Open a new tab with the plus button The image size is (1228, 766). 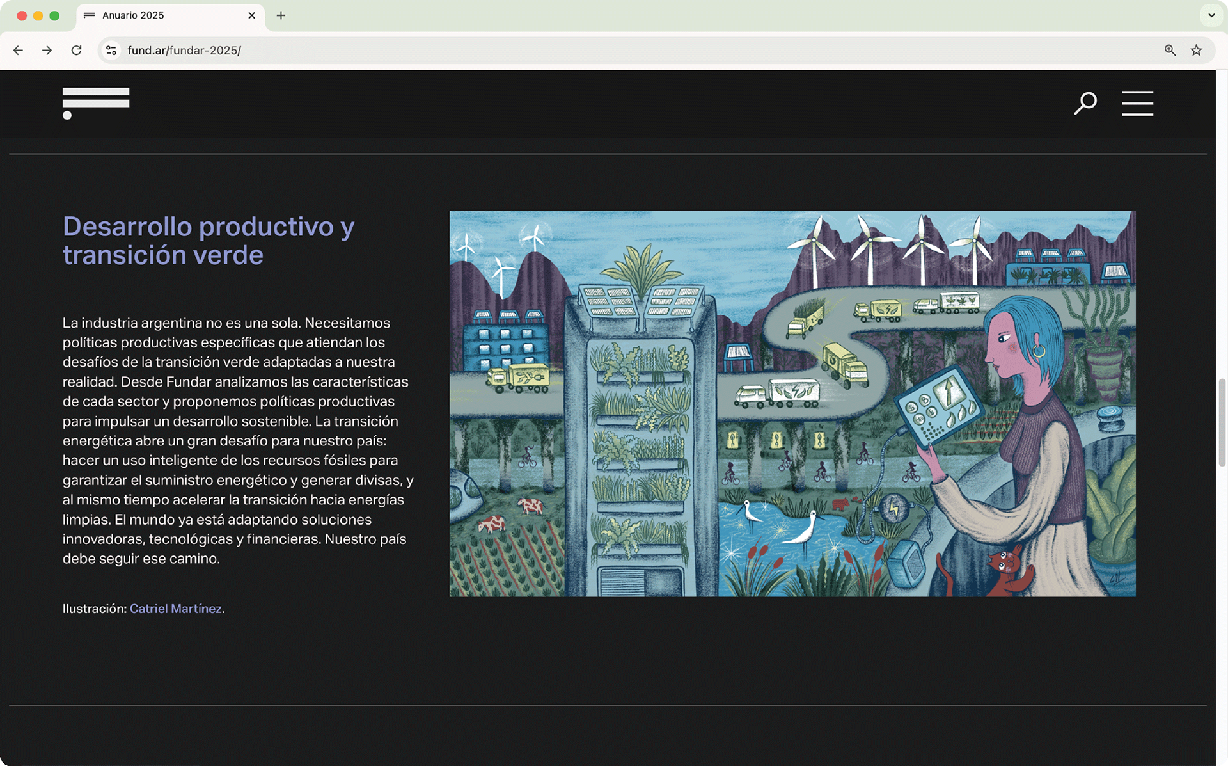tap(281, 15)
